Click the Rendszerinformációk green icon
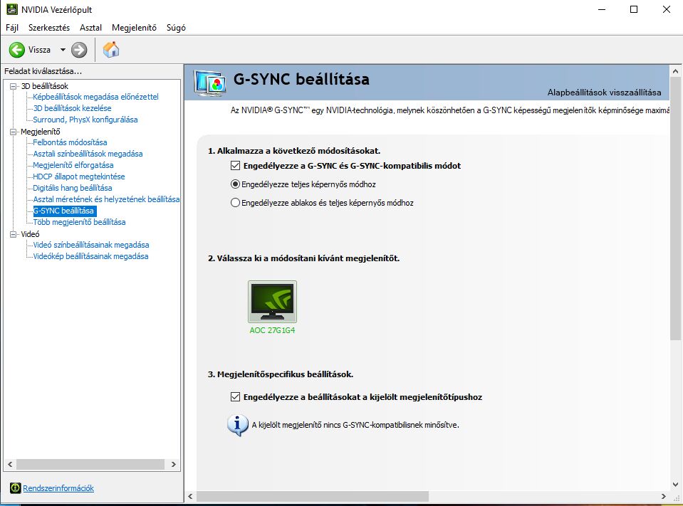 coord(15,488)
